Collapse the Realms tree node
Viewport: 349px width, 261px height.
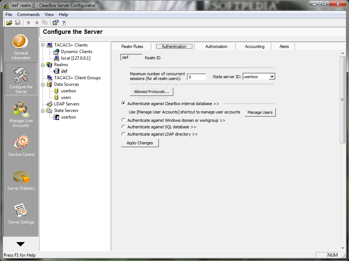click(x=43, y=65)
